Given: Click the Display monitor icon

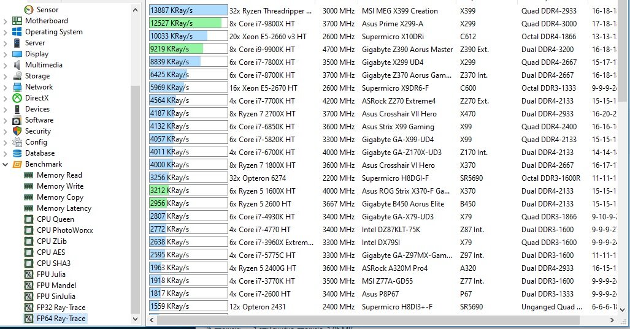Looking at the screenshot, I should (17, 54).
